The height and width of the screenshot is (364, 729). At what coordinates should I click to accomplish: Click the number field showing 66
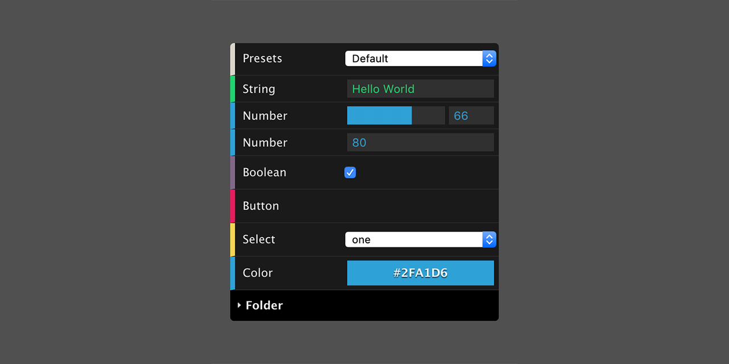click(472, 115)
